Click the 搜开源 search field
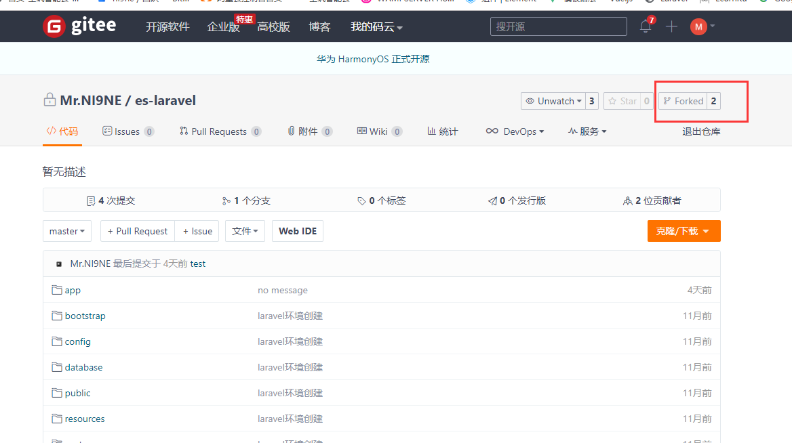Image resolution: width=792 pixels, height=443 pixels. (x=558, y=26)
